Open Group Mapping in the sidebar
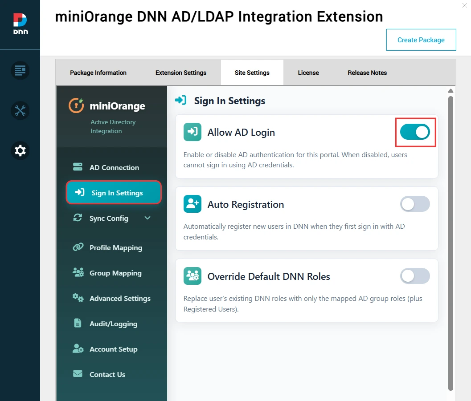Viewport: 471px width, 401px height. 114,273
